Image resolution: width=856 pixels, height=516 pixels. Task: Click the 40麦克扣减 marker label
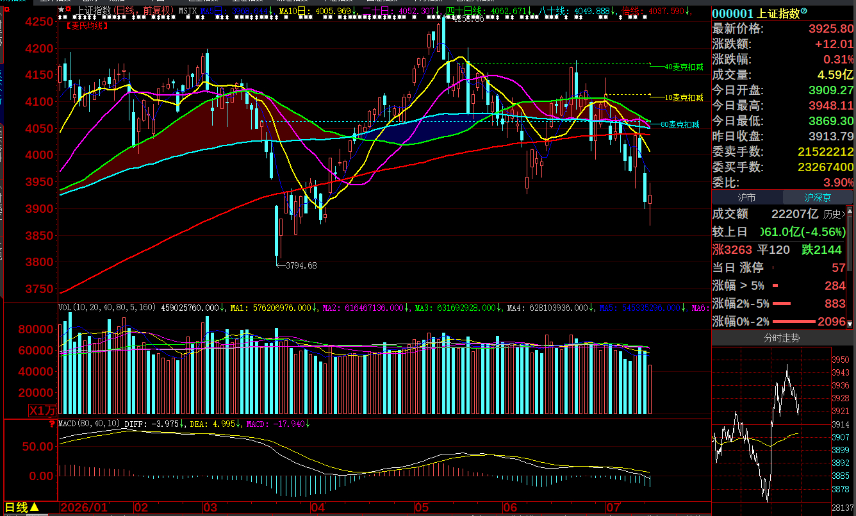684,66
